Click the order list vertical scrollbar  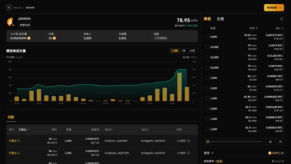tap(283, 43)
